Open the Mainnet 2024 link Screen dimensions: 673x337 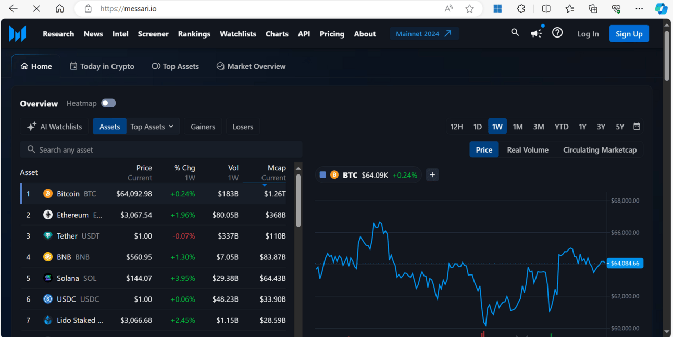click(x=424, y=33)
